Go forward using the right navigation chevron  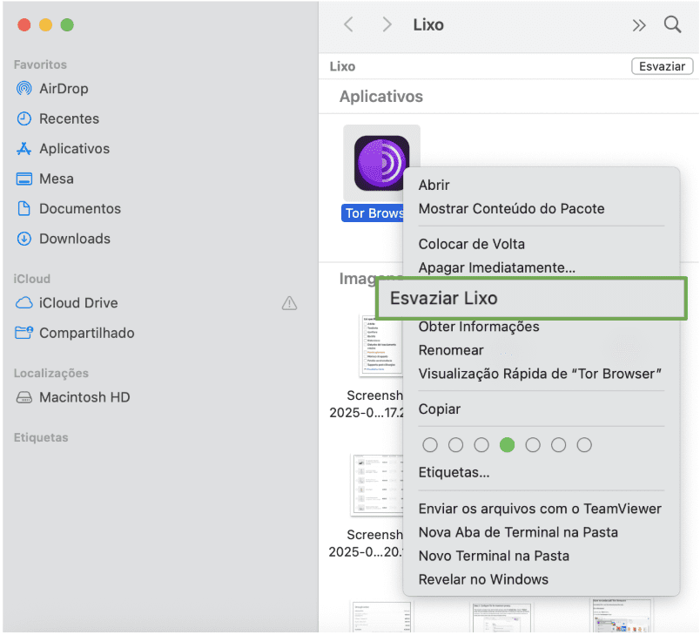(387, 24)
